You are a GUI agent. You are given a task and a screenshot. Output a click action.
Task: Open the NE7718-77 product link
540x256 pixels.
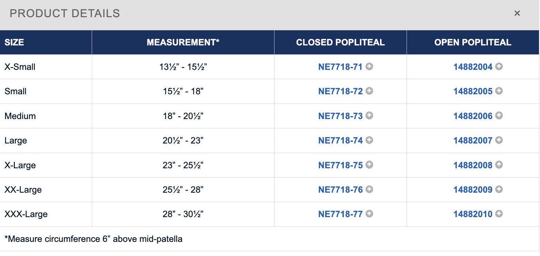click(340, 214)
